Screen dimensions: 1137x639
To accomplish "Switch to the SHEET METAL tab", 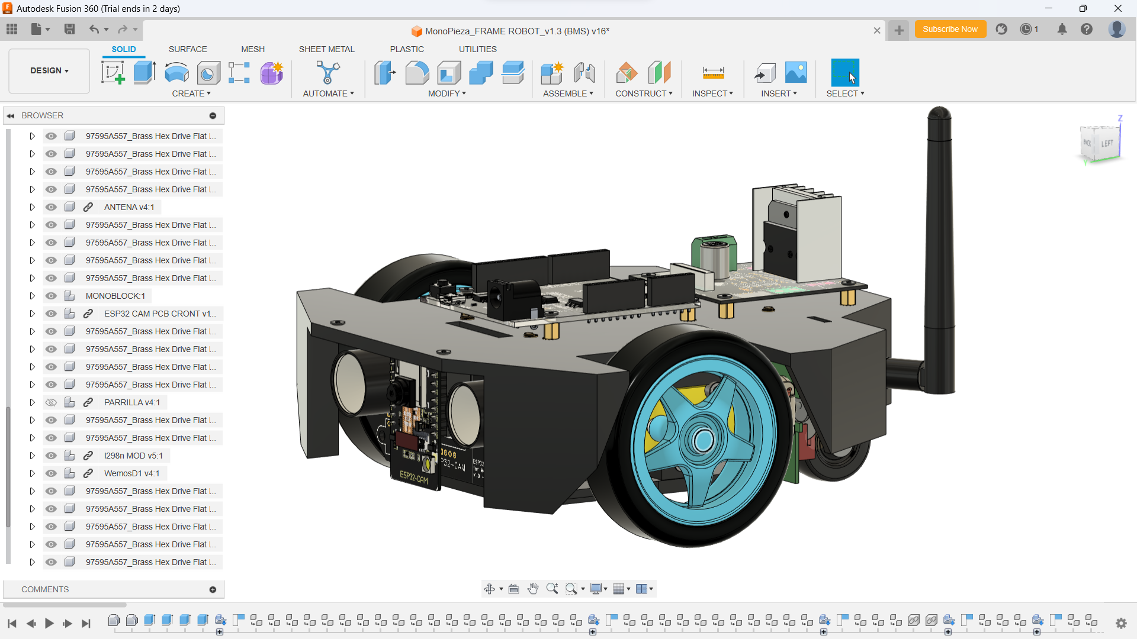I will [326, 49].
